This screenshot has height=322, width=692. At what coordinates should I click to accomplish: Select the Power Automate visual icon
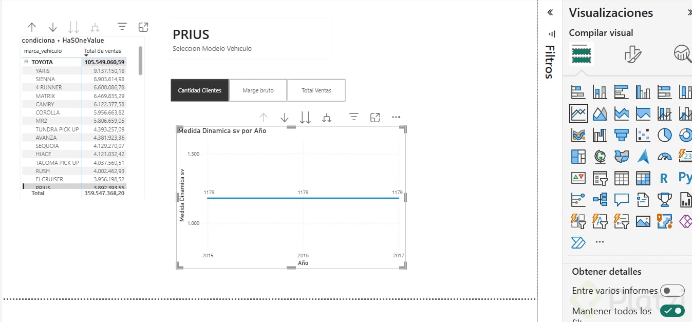pos(578,242)
